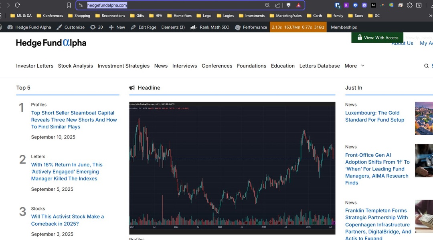Click the zoom magnifier icon in address bar

267,5
